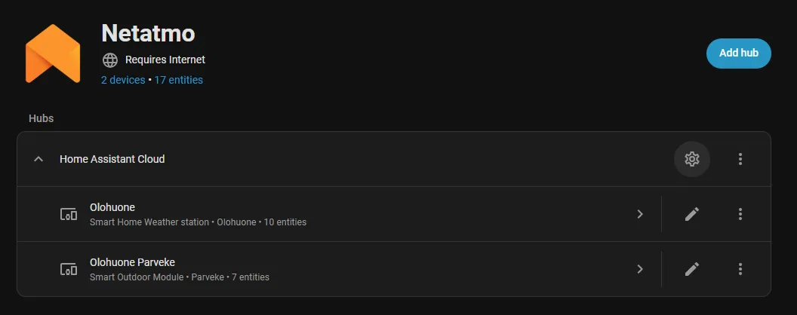Collapse the Home Assistant Cloud hub
The image size is (797, 315).
coord(38,159)
